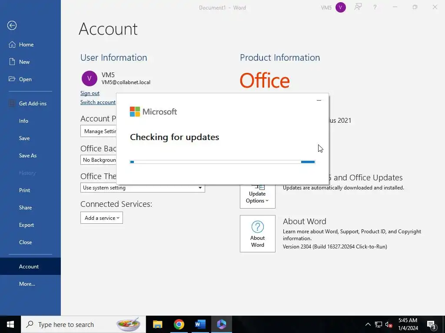Show hidden system tray icons
This screenshot has width=445, height=333.
tap(368, 324)
